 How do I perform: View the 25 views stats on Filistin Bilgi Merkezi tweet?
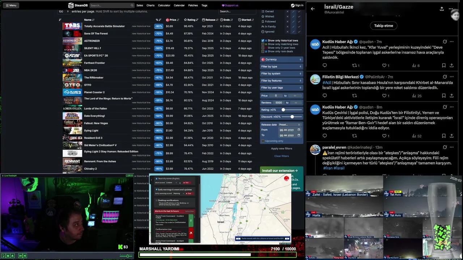tap(417, 96)
